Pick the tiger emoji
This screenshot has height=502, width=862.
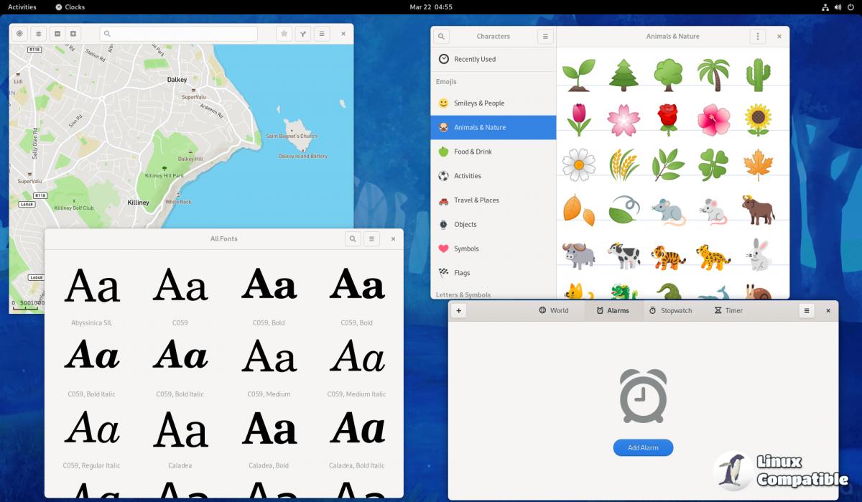tap(668, 257)
